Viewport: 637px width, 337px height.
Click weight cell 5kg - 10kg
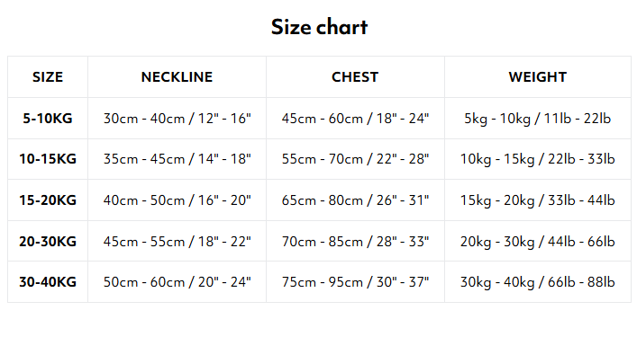click(x=538, y=119)
